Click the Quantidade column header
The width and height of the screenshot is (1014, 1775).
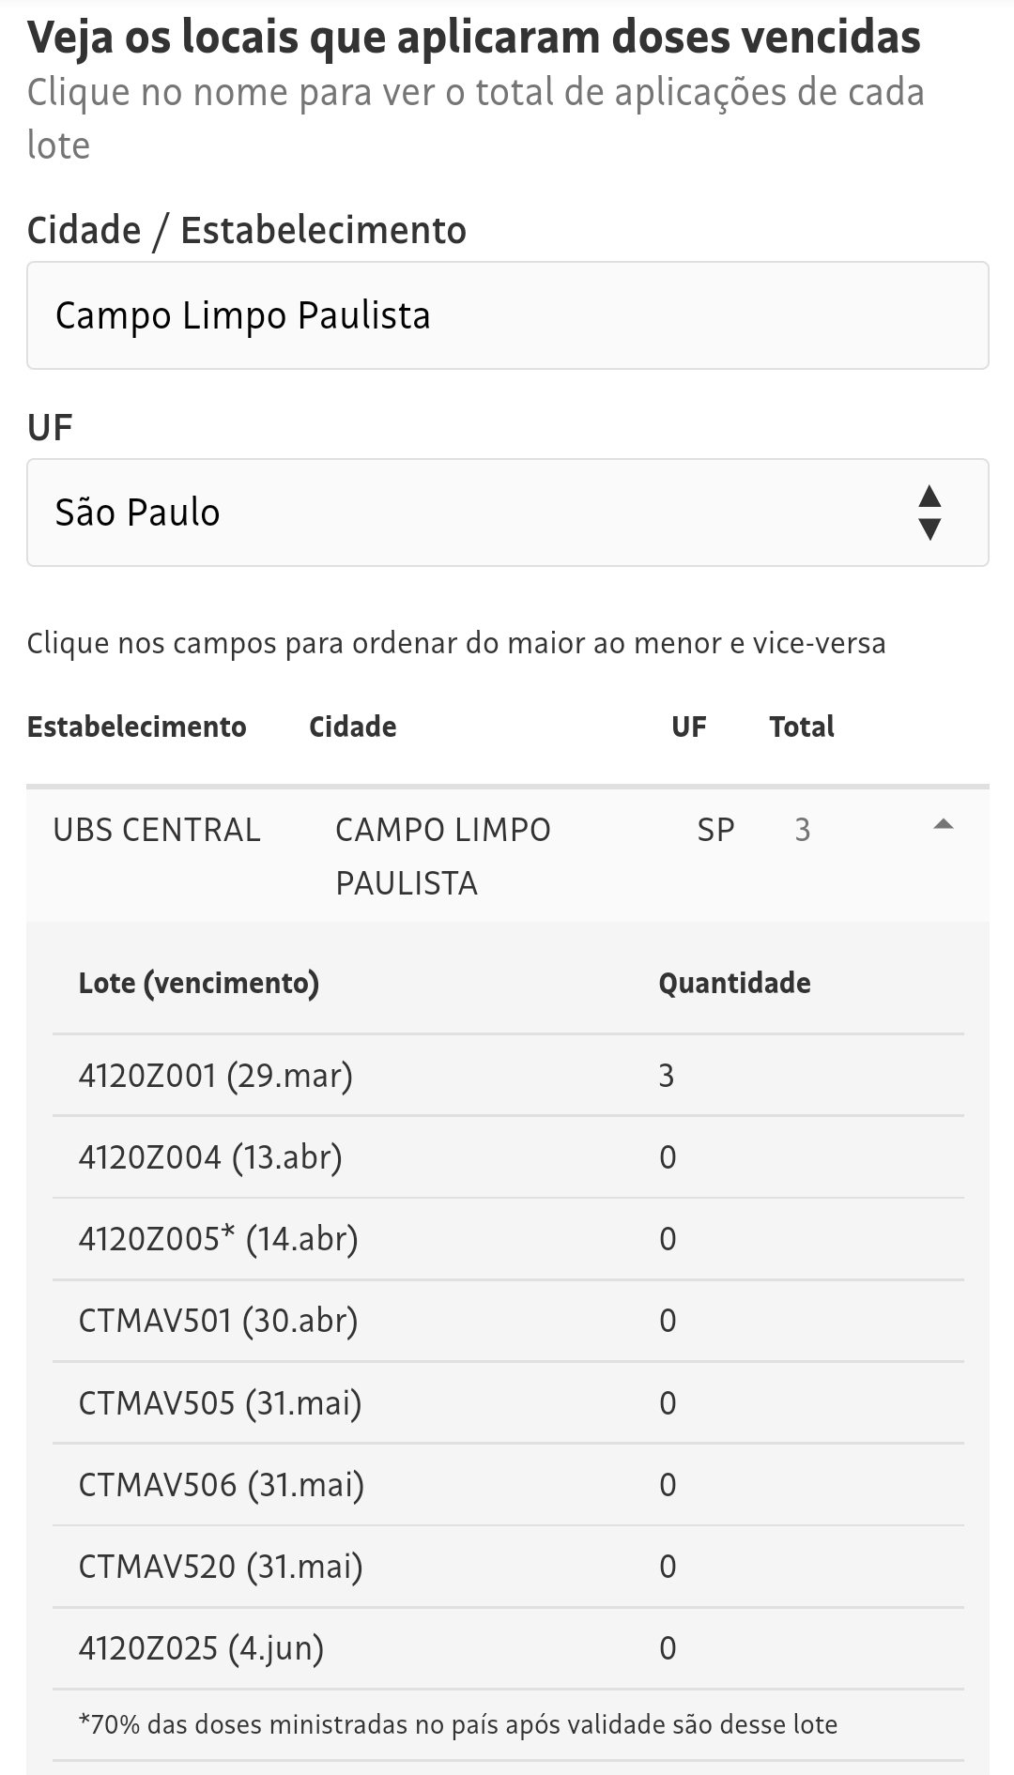tap(734, 983)
